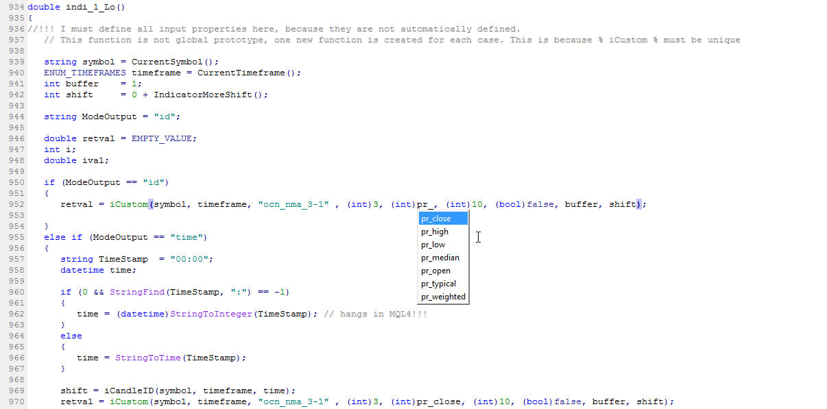
Task: Click iCandleID call on line 969
Action: tap(129, 391)
